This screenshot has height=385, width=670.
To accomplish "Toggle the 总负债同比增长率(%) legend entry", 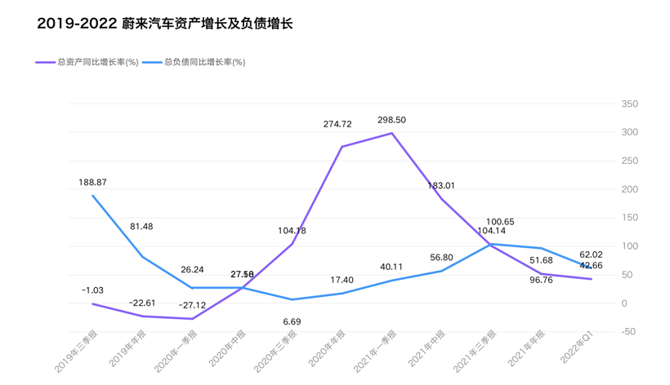I will point(194,62).
